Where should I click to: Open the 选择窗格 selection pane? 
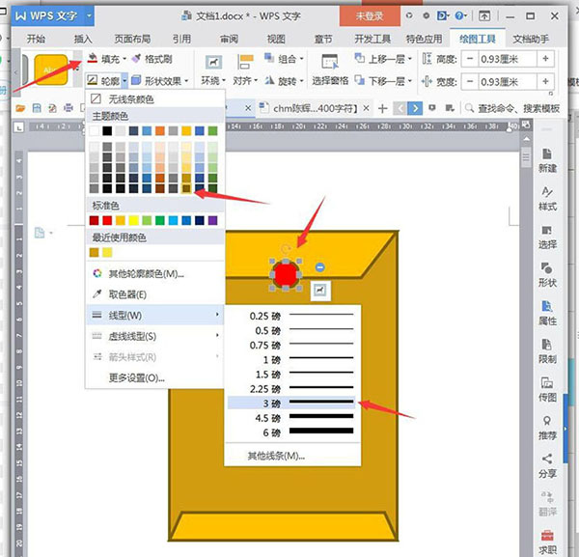330,70
